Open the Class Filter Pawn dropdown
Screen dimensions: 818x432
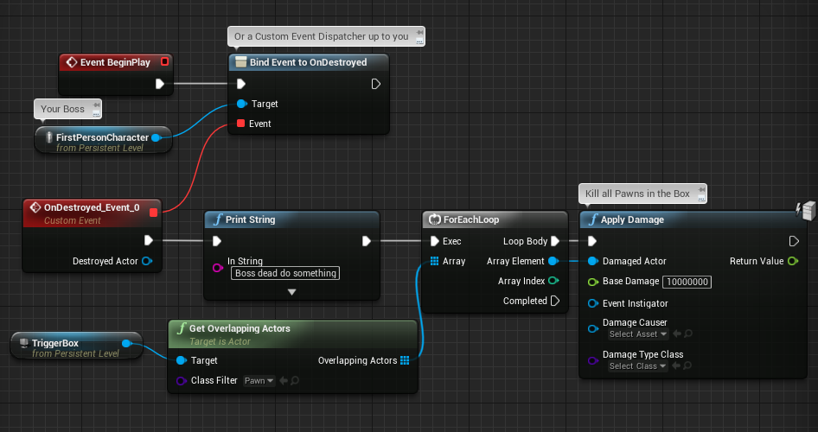(x=259, y=381)
